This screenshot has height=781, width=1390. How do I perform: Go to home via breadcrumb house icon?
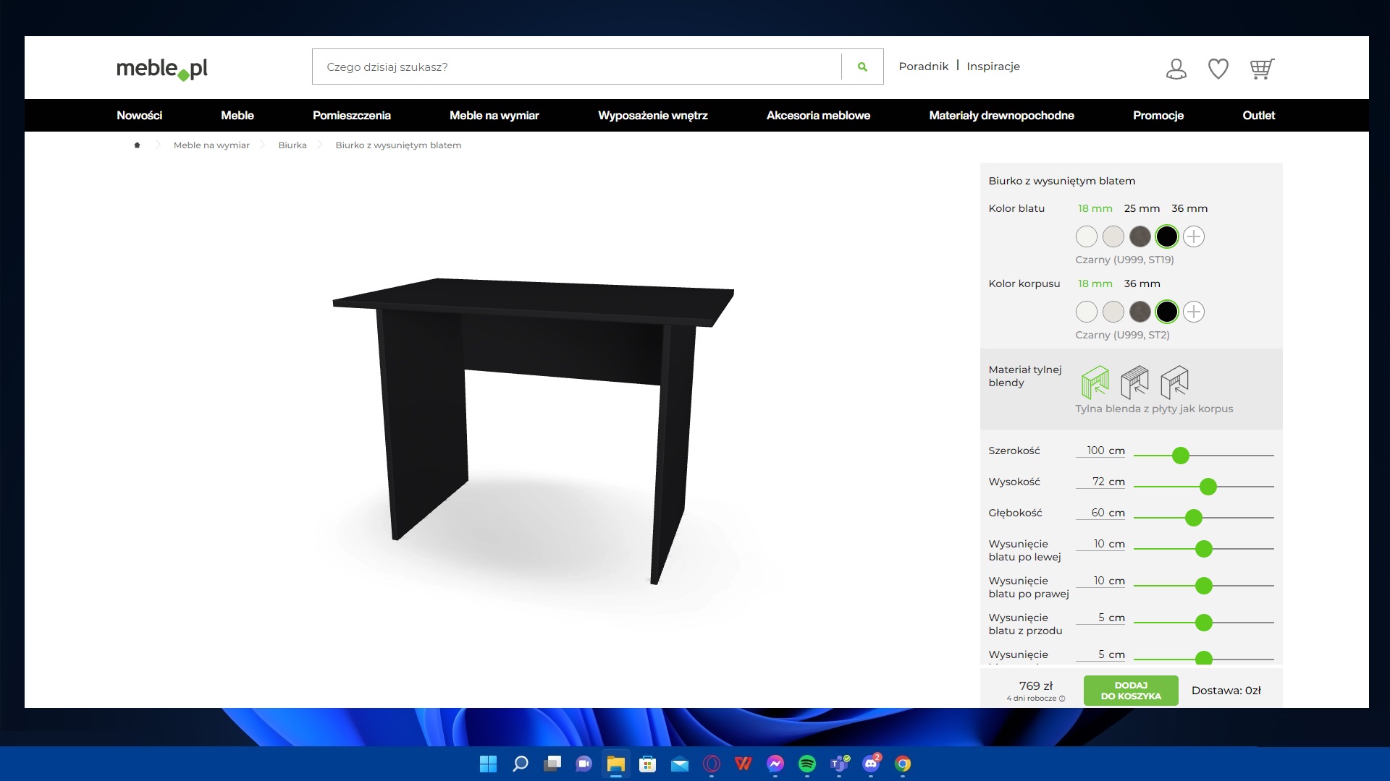[137, 145]
